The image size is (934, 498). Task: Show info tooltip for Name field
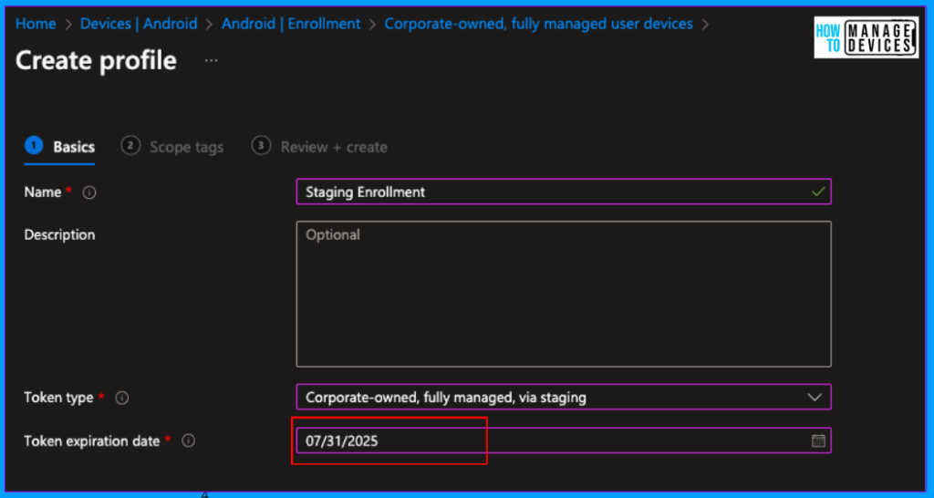pyautogui.click(x=89, y=192)
